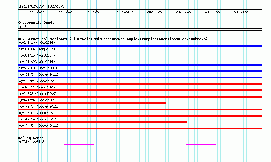Select the shorter red bar under dgv471n54
Viewport: 271px width, 162px height.
(92, 103)
